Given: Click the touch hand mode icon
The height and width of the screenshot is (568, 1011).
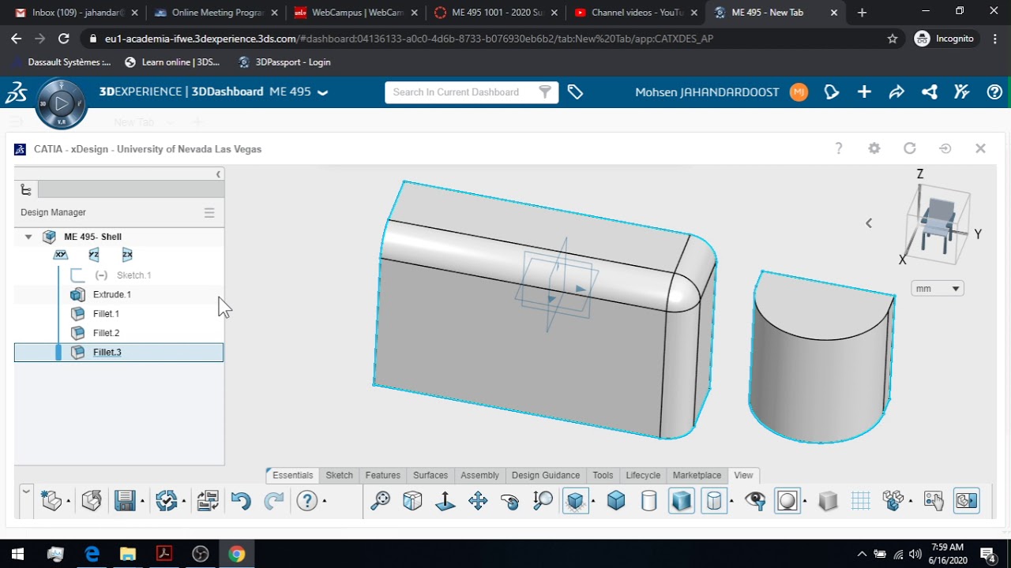Looking at the screenshot, I should 934,500.
